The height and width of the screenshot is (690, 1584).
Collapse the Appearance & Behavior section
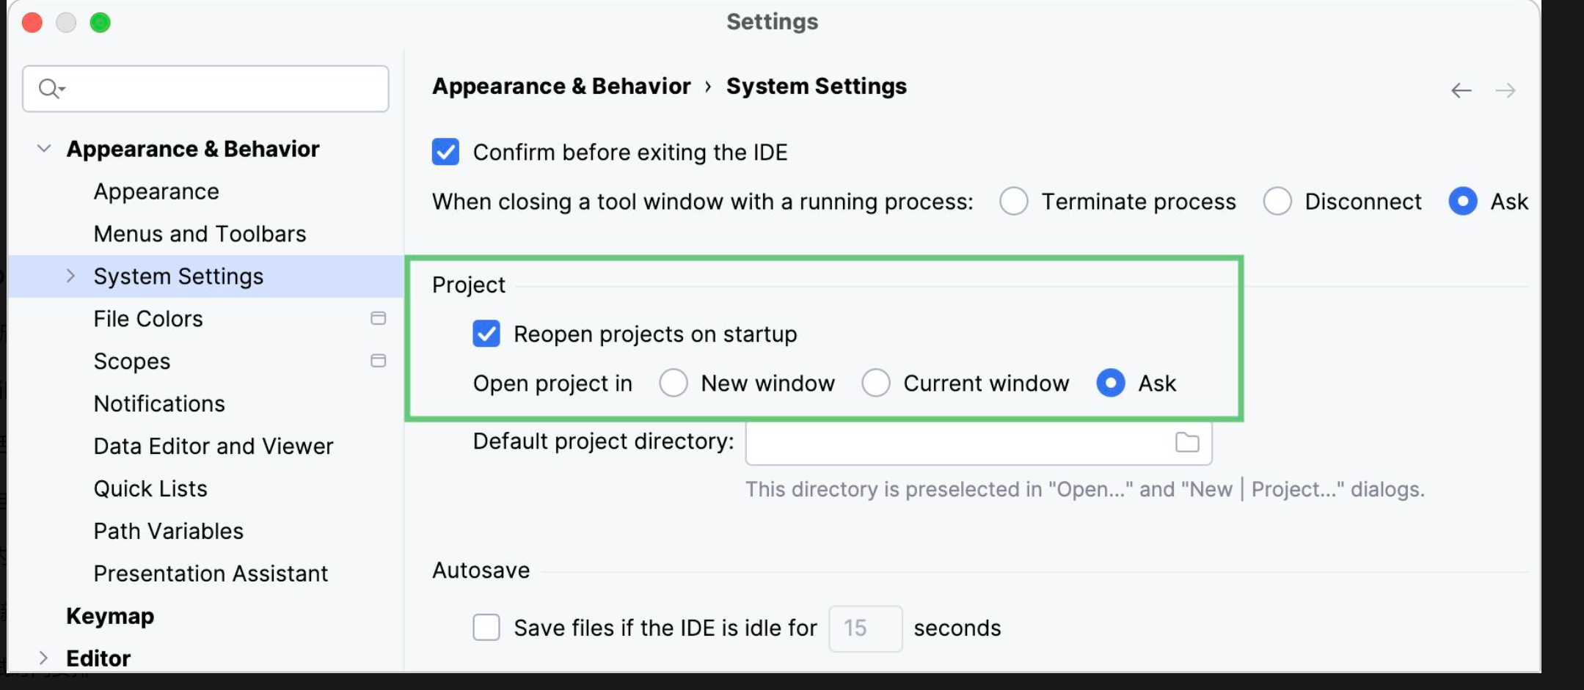point(44,149)
